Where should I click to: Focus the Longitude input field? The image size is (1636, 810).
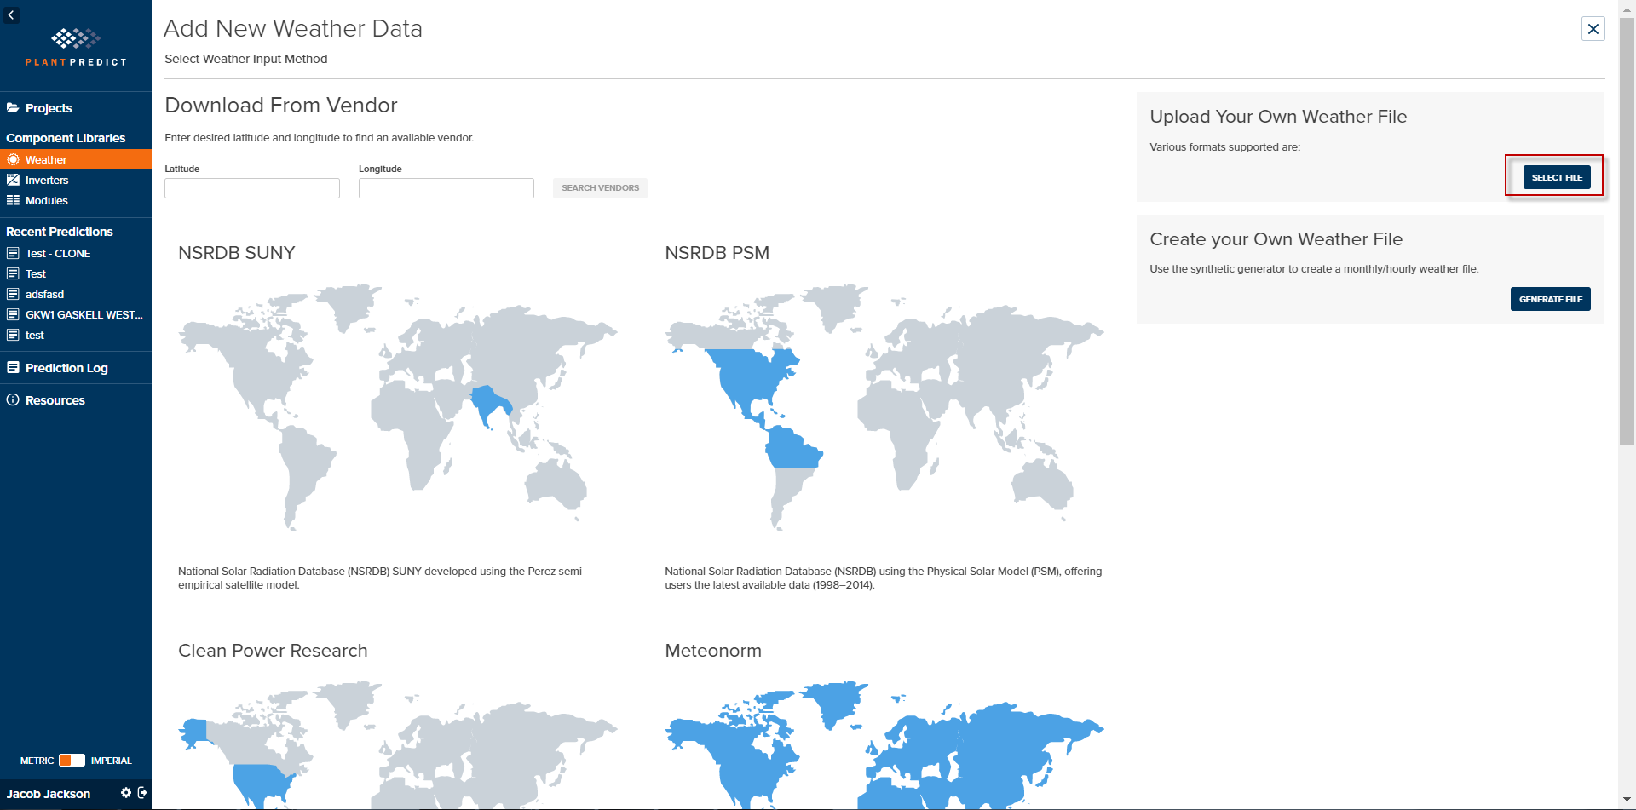click(446, 188)
